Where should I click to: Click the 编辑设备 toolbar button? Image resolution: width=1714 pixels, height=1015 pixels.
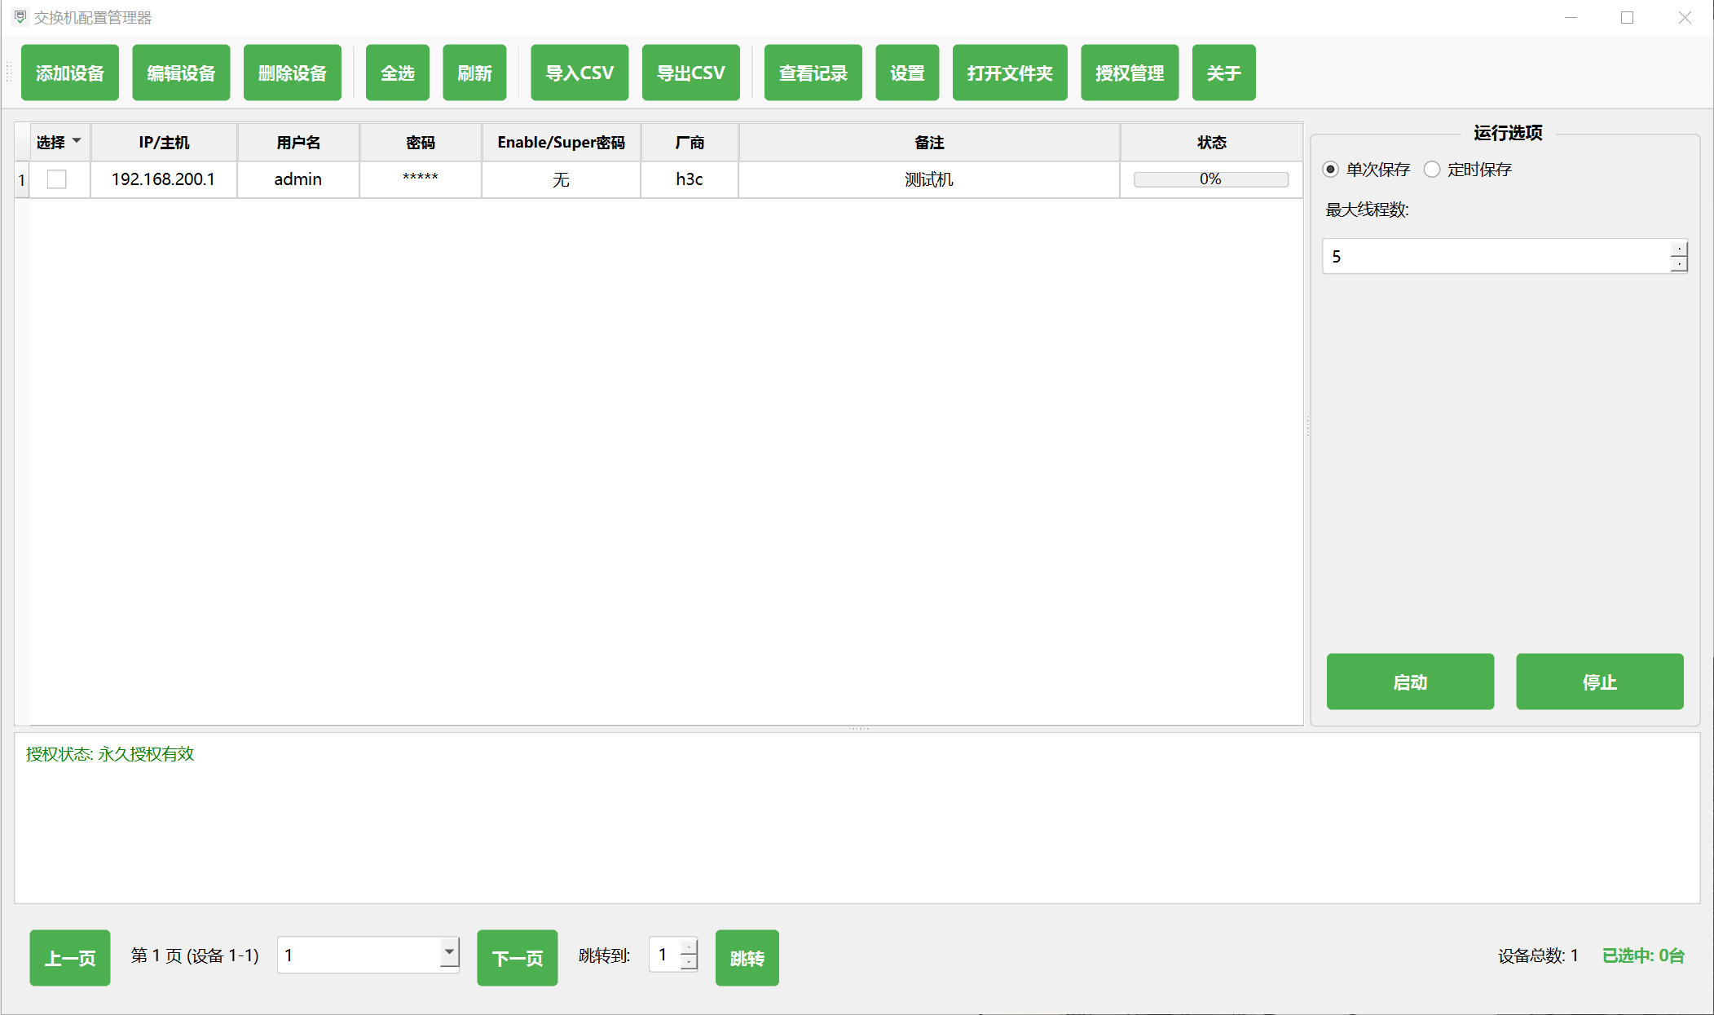point(181,73)
